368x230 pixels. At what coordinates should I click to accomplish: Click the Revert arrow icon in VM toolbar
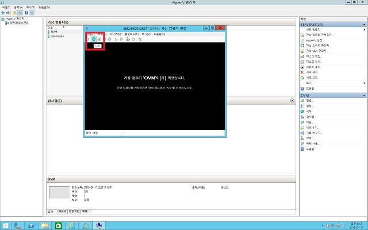(133, 39)
